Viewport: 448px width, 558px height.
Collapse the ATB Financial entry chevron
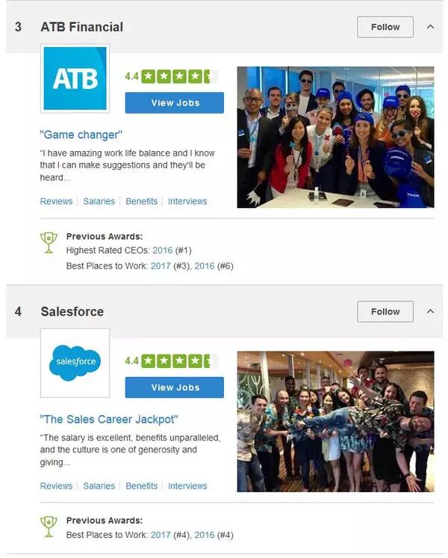click(430, 27)
